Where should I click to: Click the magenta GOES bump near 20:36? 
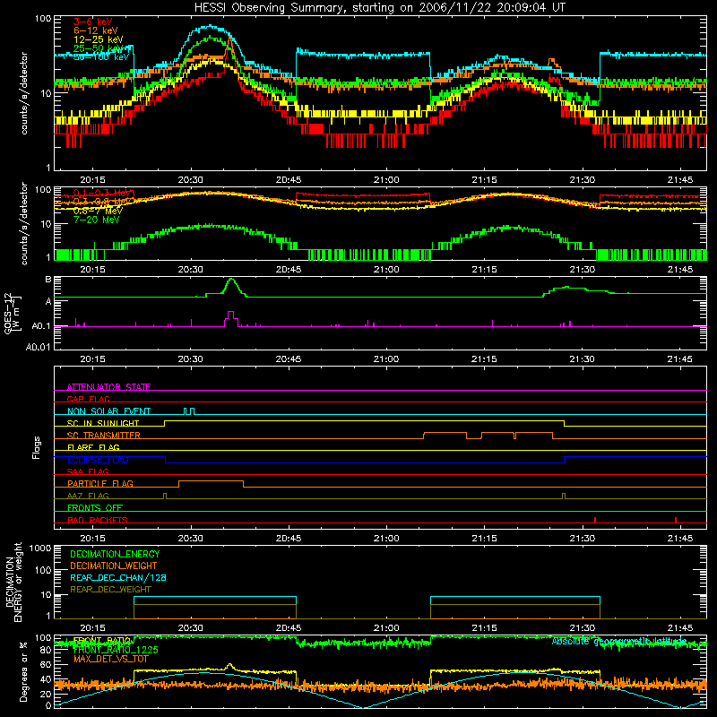click(231, 318)
